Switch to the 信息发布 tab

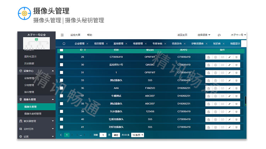(x=177, y=43)
